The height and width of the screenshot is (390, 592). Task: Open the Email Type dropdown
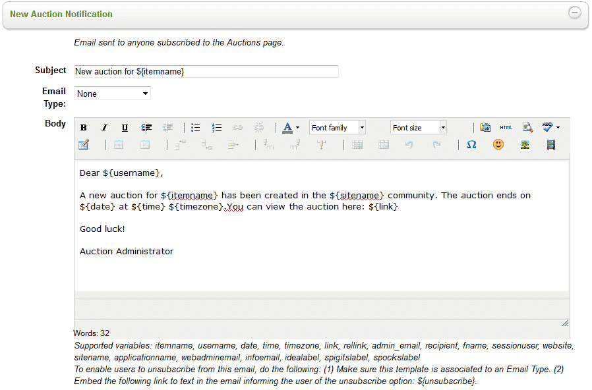click(113, 94)
